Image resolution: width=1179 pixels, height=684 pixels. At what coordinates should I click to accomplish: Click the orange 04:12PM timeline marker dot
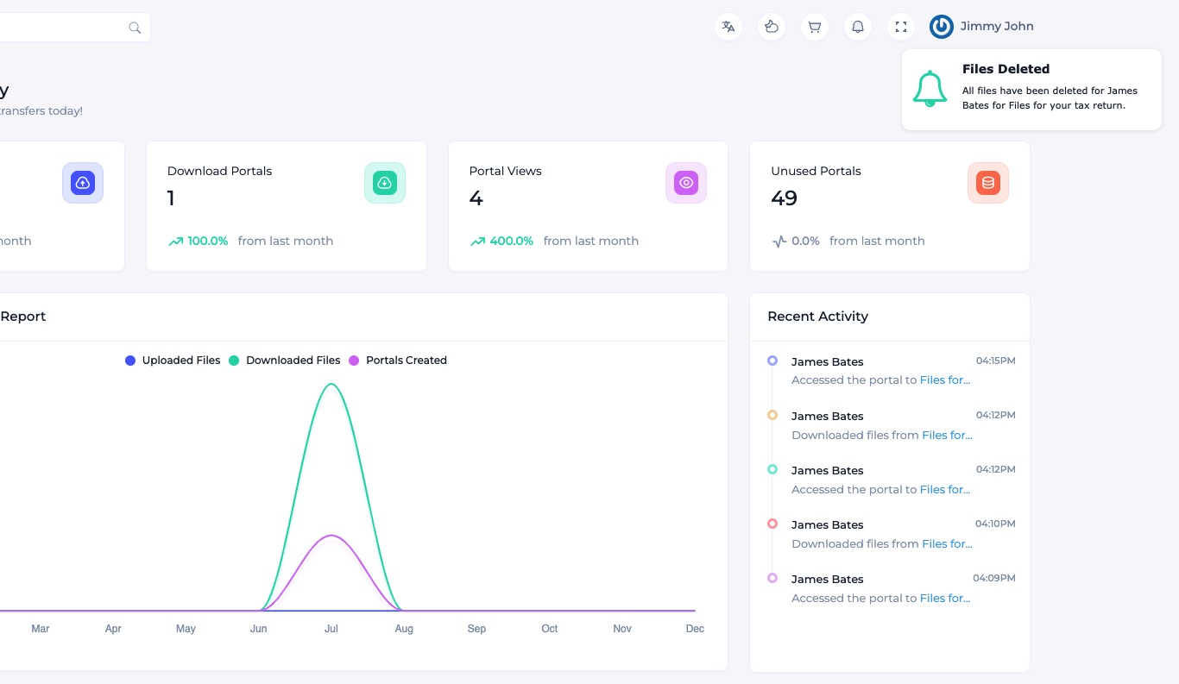click(772, 415)
